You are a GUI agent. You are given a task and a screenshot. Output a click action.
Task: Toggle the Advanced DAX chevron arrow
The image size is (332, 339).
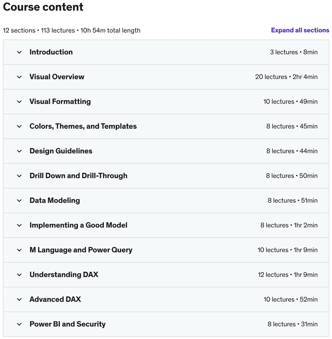(19, 300)
